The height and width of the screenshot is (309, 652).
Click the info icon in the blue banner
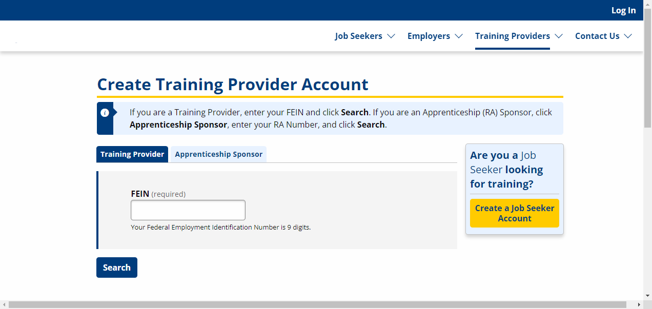click(x=105, y=113)
